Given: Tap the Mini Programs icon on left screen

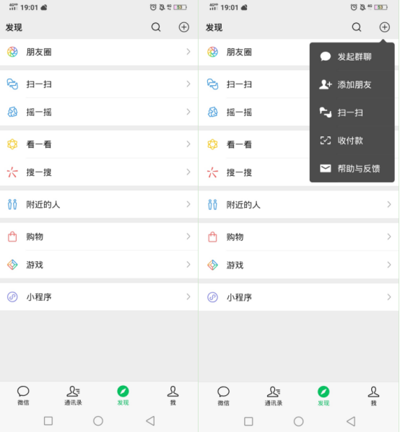Looking at the screenshot, I should pyautogui.click(x=12, y=297).
